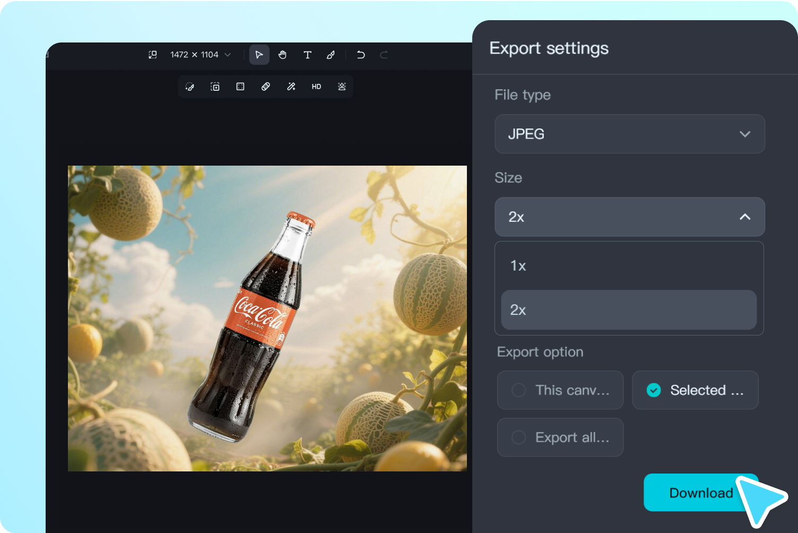798x533 pixels.
Task: Open the inpaint brush tool
Action: pyautogui.click(x=190, y=87)
